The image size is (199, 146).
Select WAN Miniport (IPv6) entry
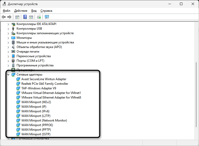coord(35,111)
